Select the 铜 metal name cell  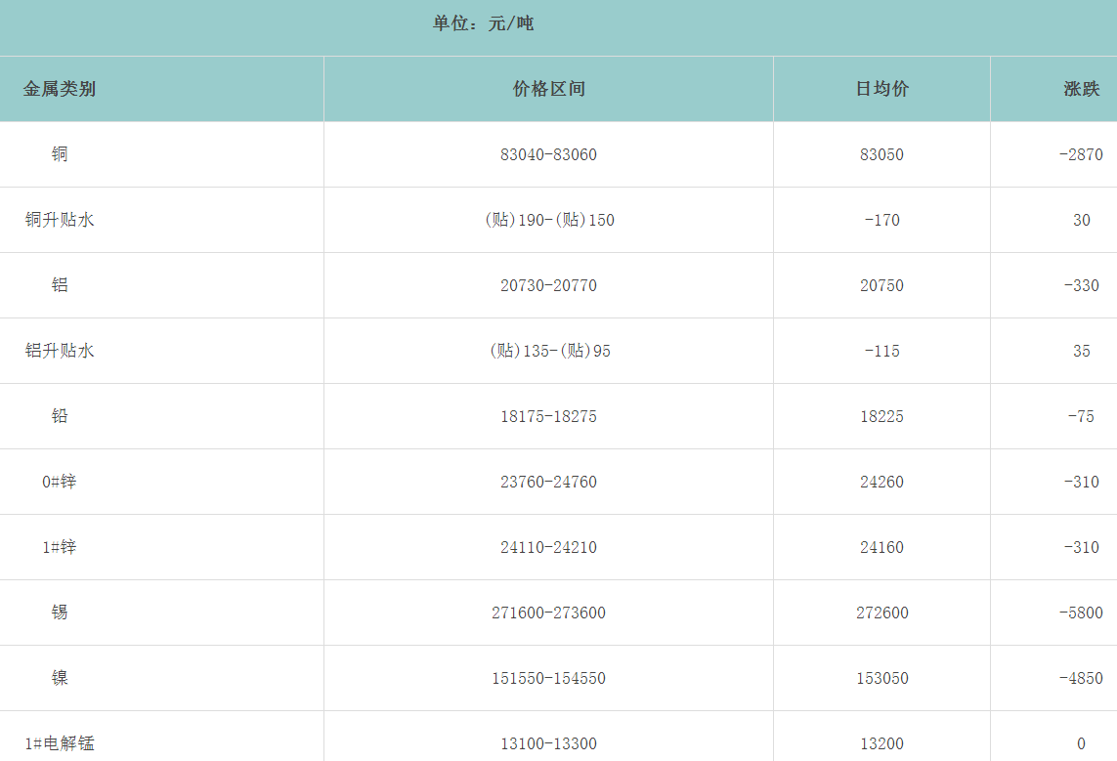click(x=60, y=154)
